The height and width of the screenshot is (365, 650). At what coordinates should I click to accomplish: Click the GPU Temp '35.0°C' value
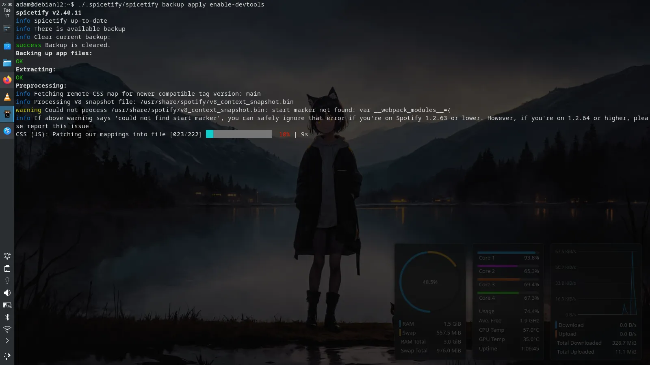tap(531, 339)
